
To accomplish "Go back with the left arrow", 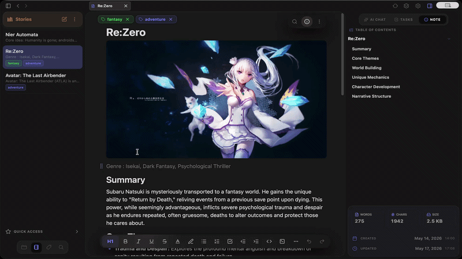I will point(18,6).
